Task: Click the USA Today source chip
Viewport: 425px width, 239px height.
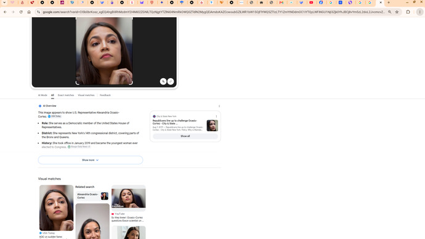Action: point(54,116)
